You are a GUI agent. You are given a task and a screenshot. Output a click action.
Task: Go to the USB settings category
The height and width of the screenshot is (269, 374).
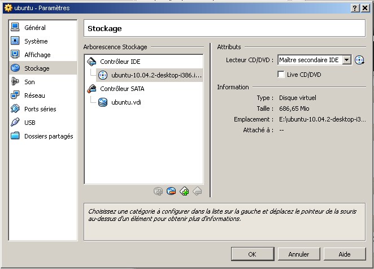coord(31,123)
